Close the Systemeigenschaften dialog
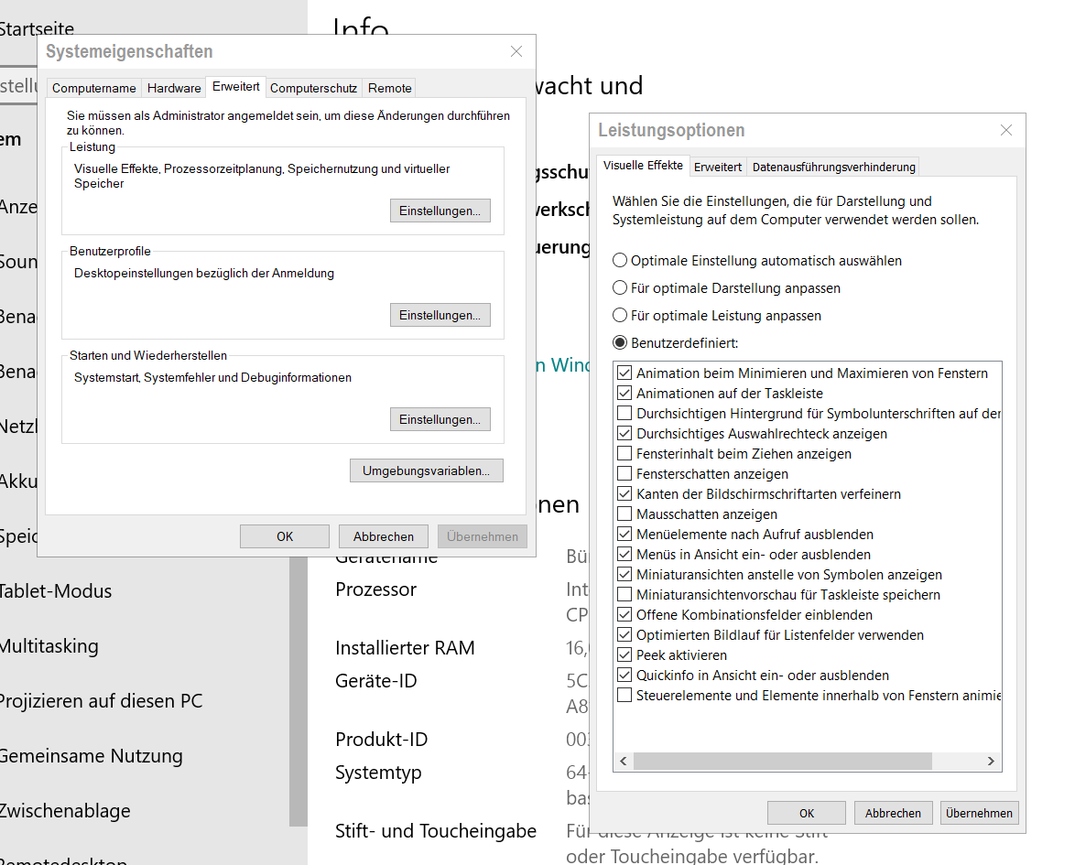1075x865 pixels. pyautogui.click(x=516, y=51)
